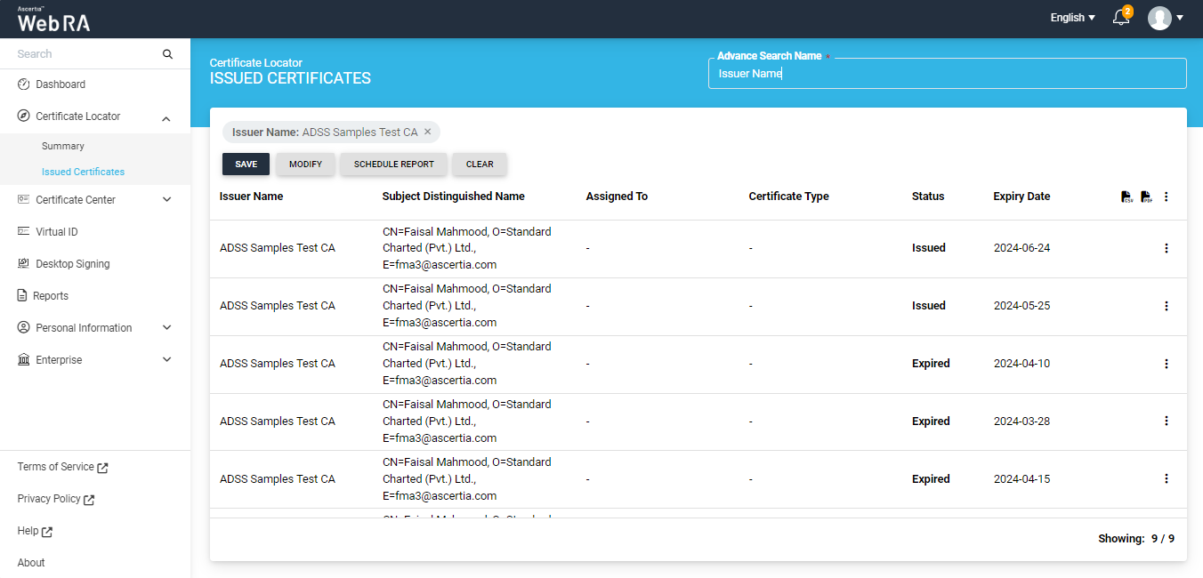Focus the sidebar Search field
Image resolution: width=1203 pixels, height=578 pixels.
[87, 54]
